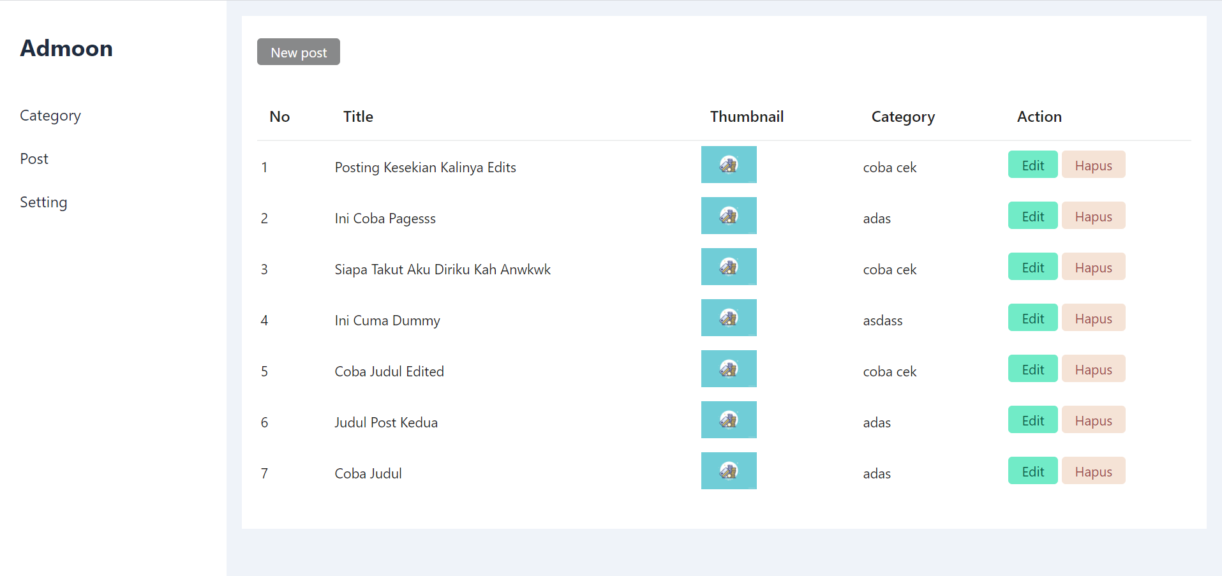Viewport: 1222px width, 576px height.
Task: Edit the row 7 Coba Judul post
Action: coord(1032,471)
